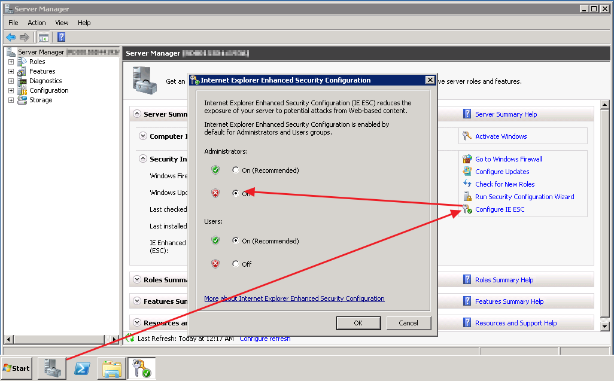Screen dimensions: 614x381
Task: Click the tree pane scroll-left arrow
Action: tap(8, 339)
